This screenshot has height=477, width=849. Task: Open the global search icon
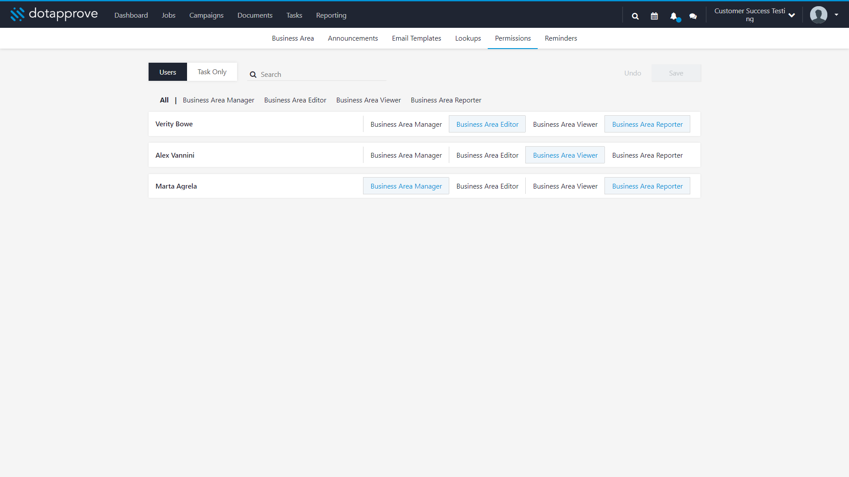point(635,16)
